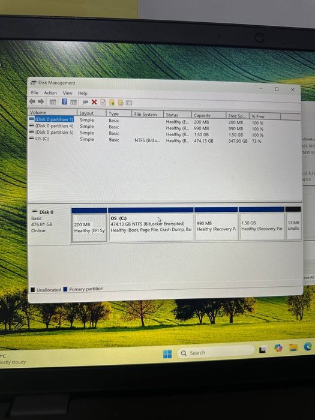The height and width of the screenshot is (420, 315).
Task: Open Task View from the taskbar
Action: point(262,350)
